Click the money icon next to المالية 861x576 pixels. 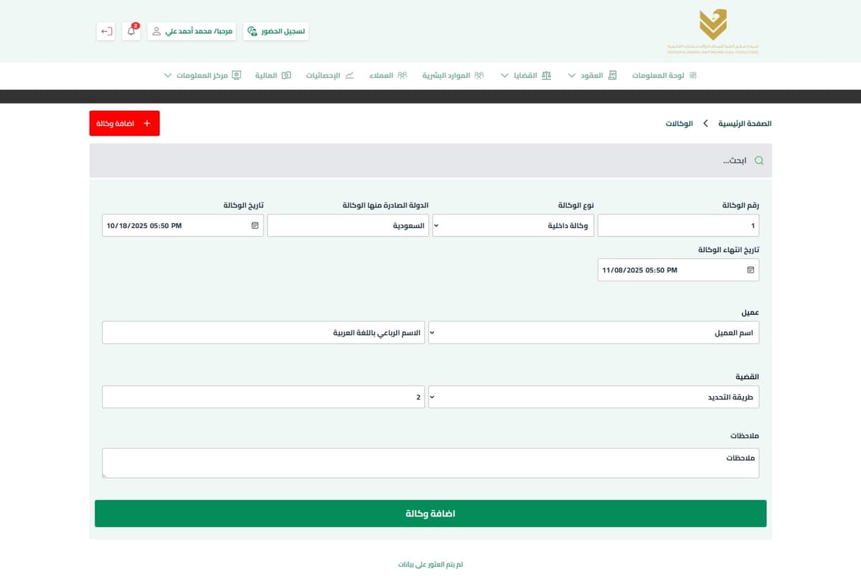(x=286, y=75)
